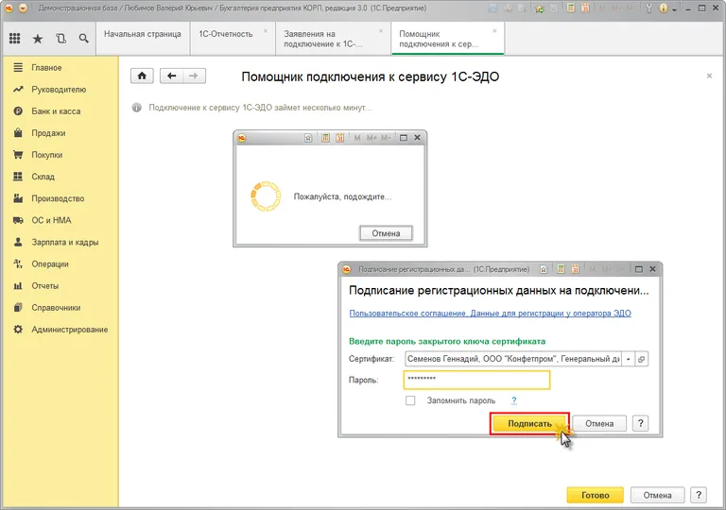Click the search magnifier icon

tap(84, 39)
